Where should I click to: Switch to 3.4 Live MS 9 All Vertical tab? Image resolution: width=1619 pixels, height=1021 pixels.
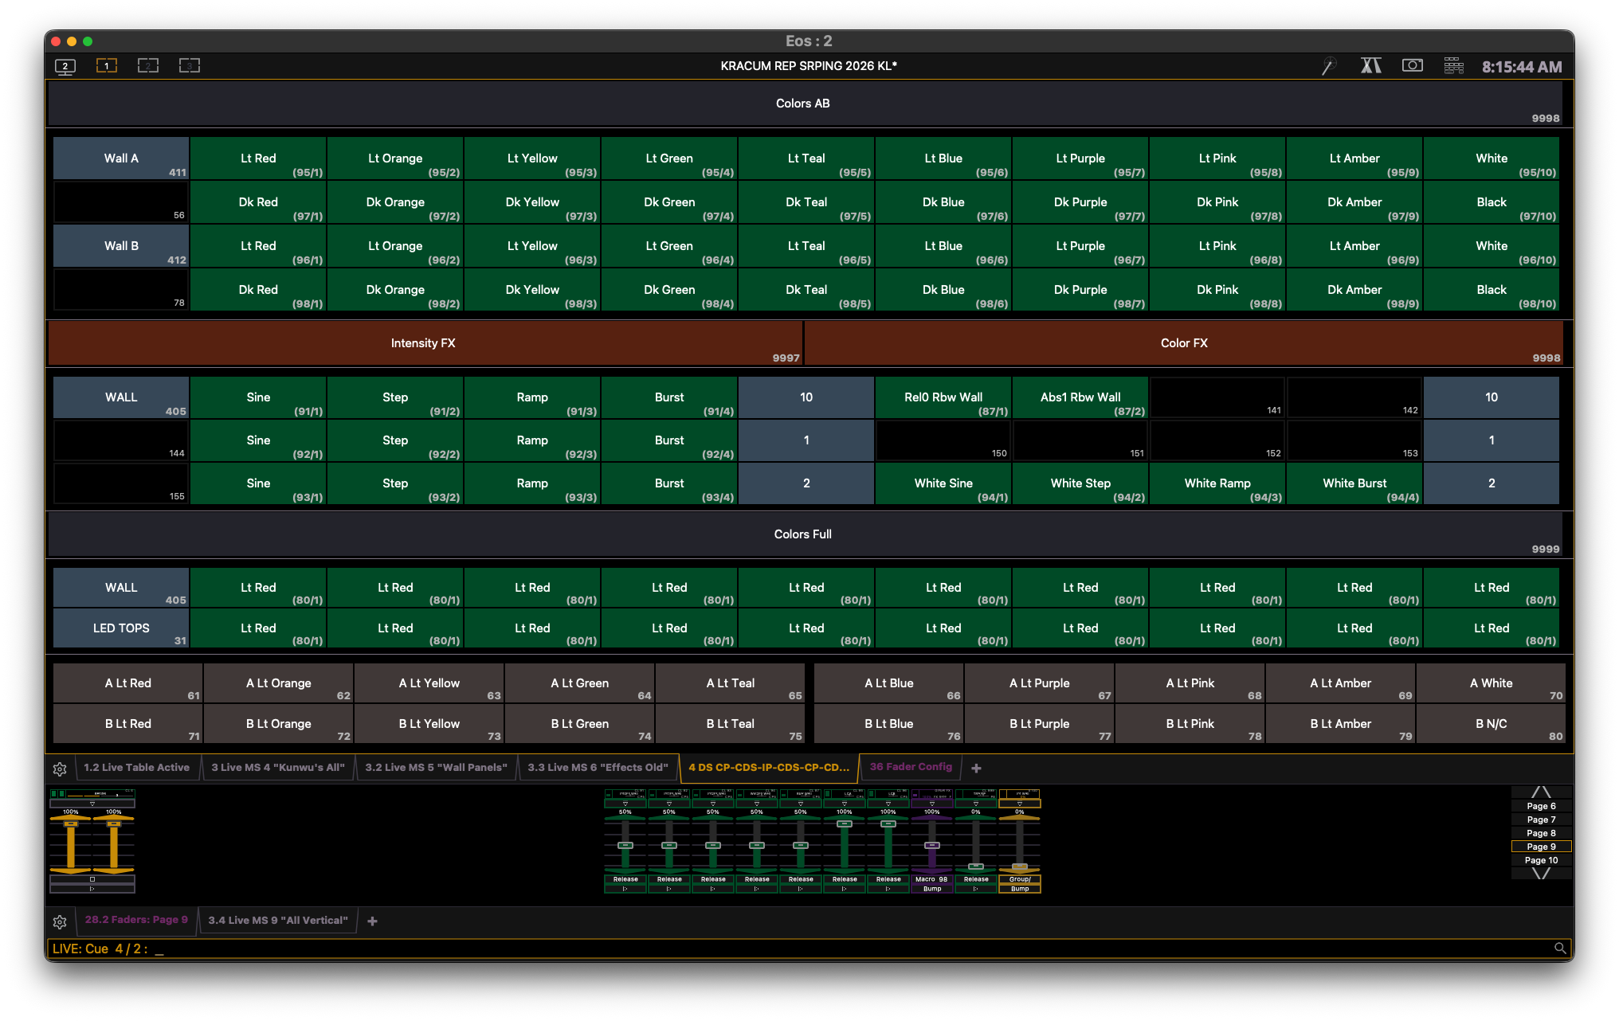[x=278, y=921]
